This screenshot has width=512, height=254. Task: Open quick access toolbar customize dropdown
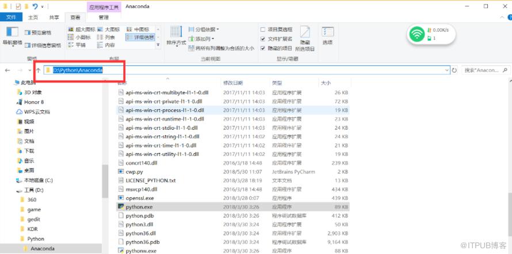click(43, 6)
